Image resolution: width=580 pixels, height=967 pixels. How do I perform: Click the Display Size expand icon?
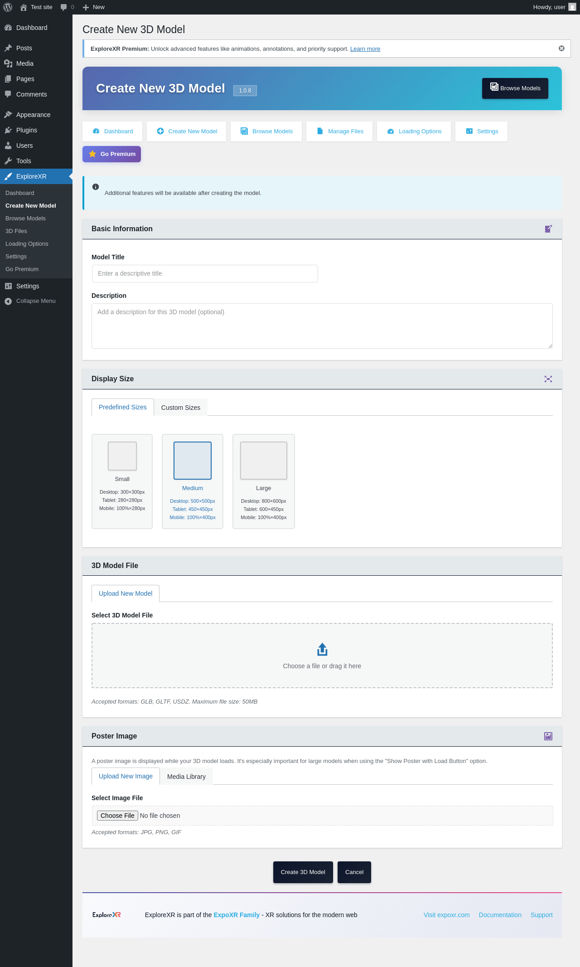coord(548,379)
